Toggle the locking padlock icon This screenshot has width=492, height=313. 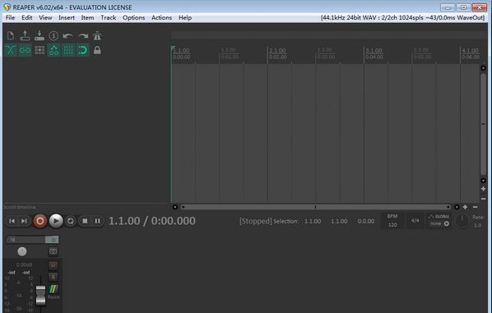click(x=97, y=50)
